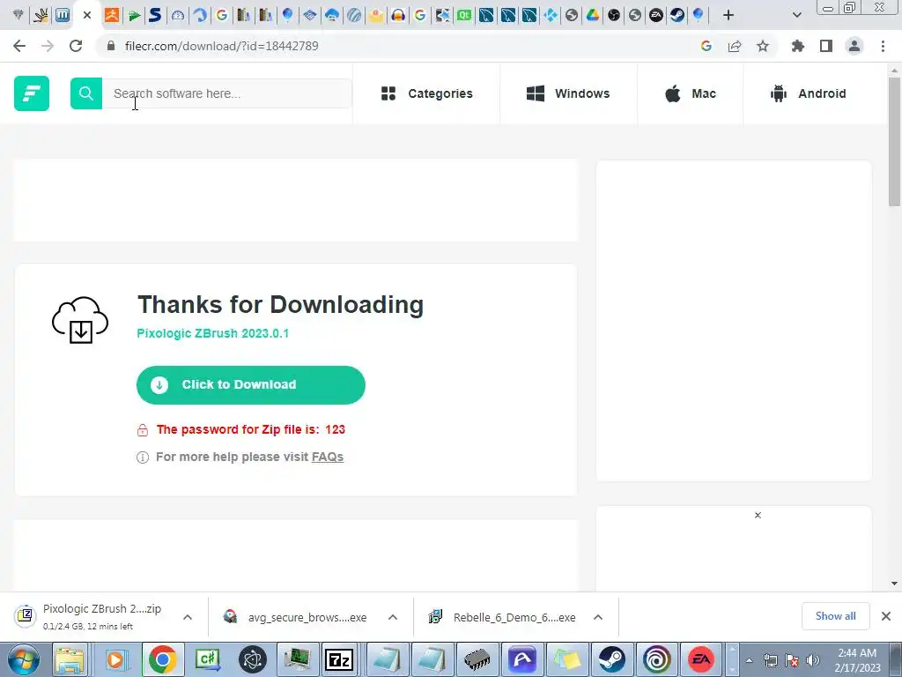Toggle the browser side panel
Screen dimensions: 902x677
(826, 46)
